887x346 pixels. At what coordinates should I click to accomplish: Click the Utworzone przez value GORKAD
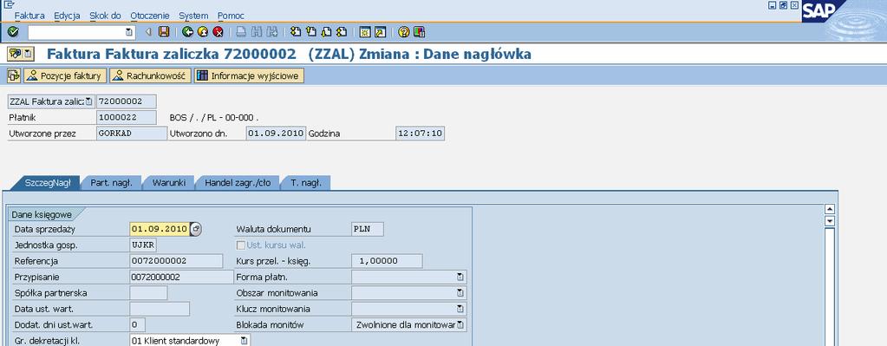pyautogui.click(x=132, y=134)
